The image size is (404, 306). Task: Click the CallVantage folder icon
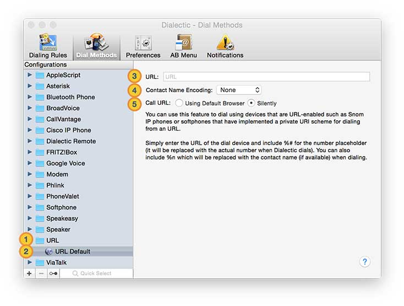[x=40, y=119]
